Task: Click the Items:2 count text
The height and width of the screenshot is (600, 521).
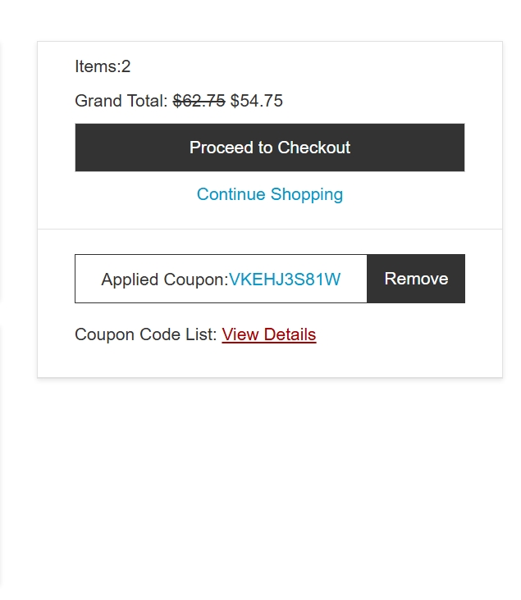Action: (x=103, y=66)
